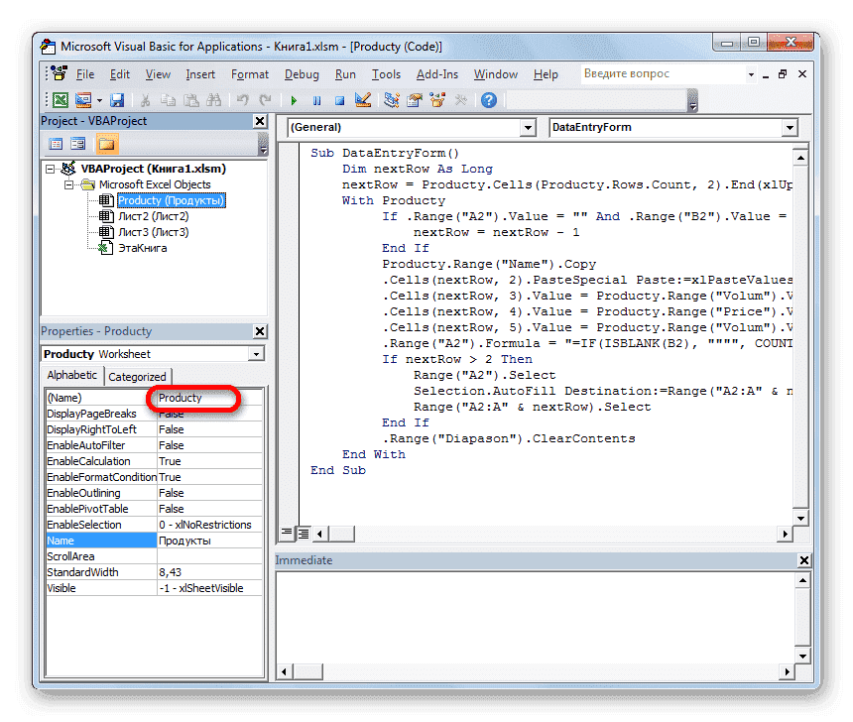The image size is (853, 722).
Task: Open the (General) object dropdown
Action: 527,128
